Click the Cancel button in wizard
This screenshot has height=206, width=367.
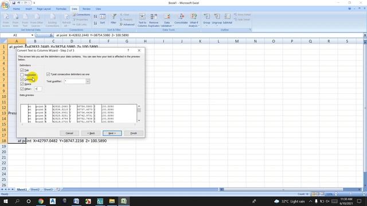coord(69,133)
